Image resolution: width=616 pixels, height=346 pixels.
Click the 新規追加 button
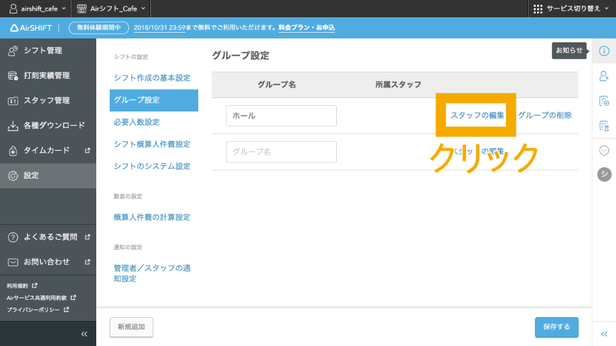coord(132,327)
